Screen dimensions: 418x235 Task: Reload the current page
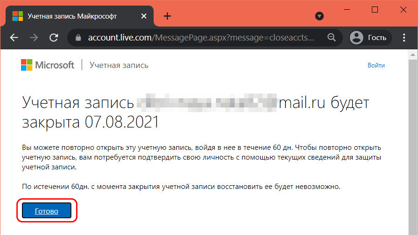click(54, 38)
